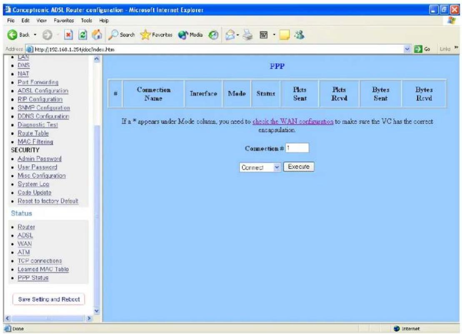The image size is (462, 334).
Task: Open the RIP Configuration link
Action: coord(40,99)
